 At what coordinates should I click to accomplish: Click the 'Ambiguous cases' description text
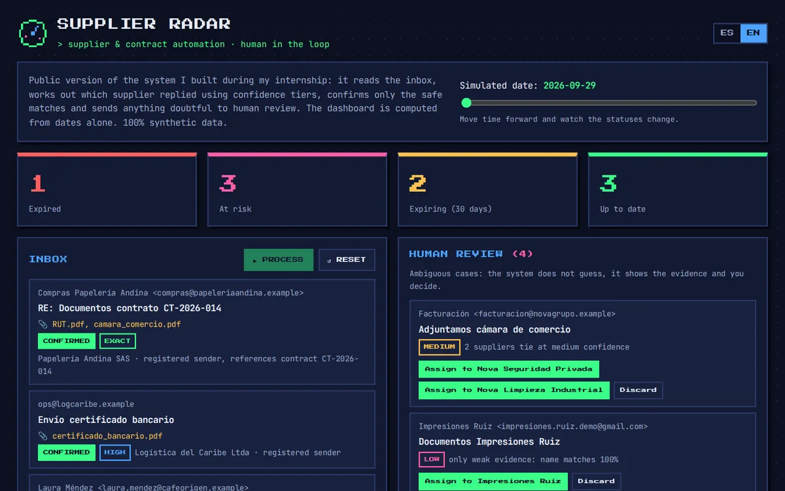576,280
